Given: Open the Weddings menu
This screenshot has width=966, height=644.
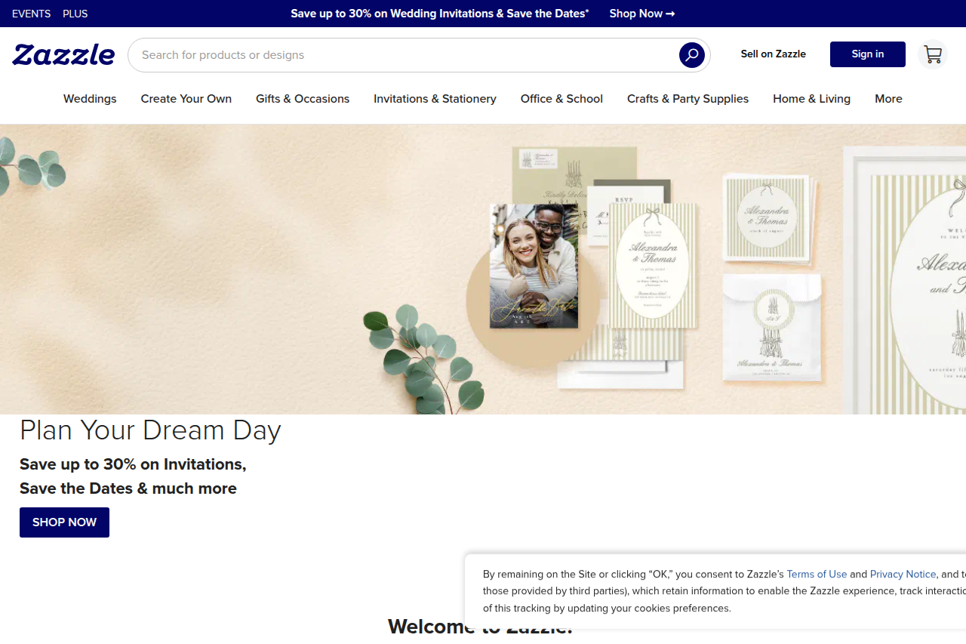Looking at the screenshot, I should pyautogui.click(x=89, y=99).
